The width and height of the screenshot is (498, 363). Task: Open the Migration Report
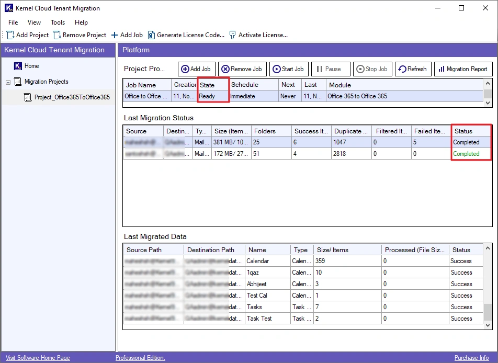[x=463, y=69]
